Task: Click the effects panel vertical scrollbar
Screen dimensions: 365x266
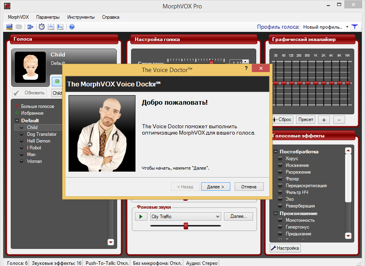Action: coord(348,178)
